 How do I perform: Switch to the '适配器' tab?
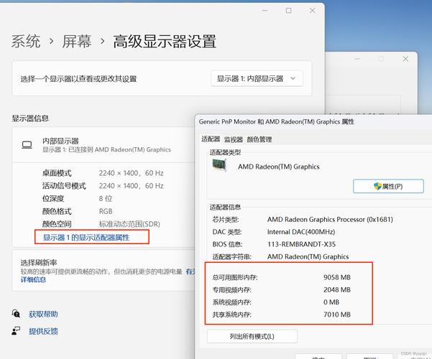coord(211,139)
